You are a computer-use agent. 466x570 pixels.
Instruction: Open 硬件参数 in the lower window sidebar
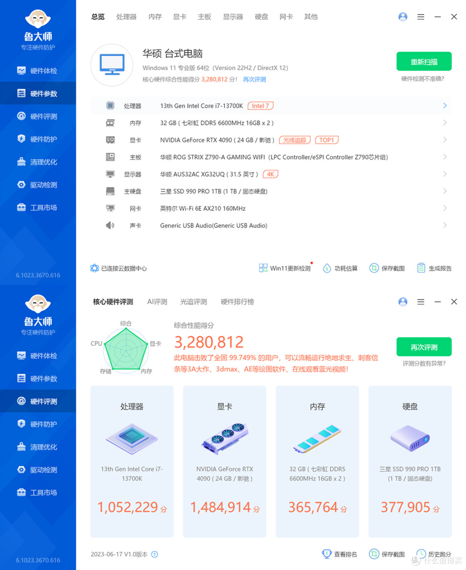point(38,379)
